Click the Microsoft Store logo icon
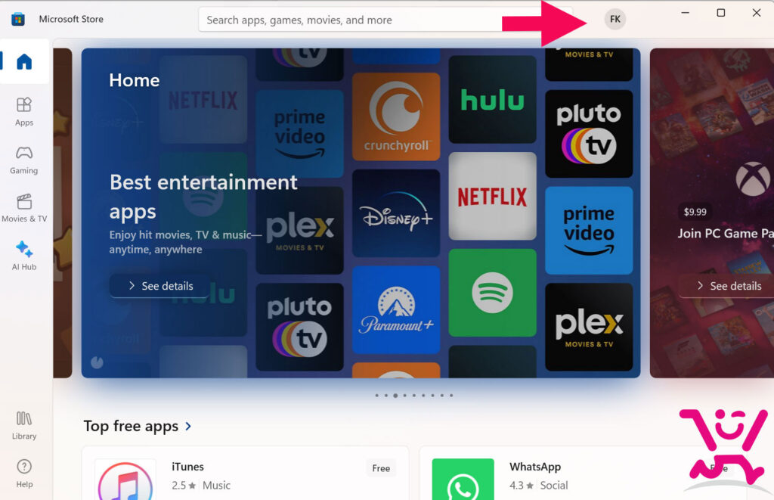Image resolution: width=774 pixels, height=500 pixels. [18, 19]
